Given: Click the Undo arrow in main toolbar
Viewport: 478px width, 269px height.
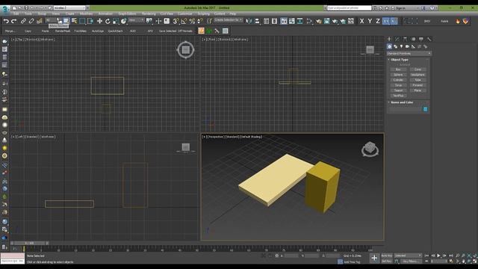Looking at the screenshot, I should click(6, 21).
